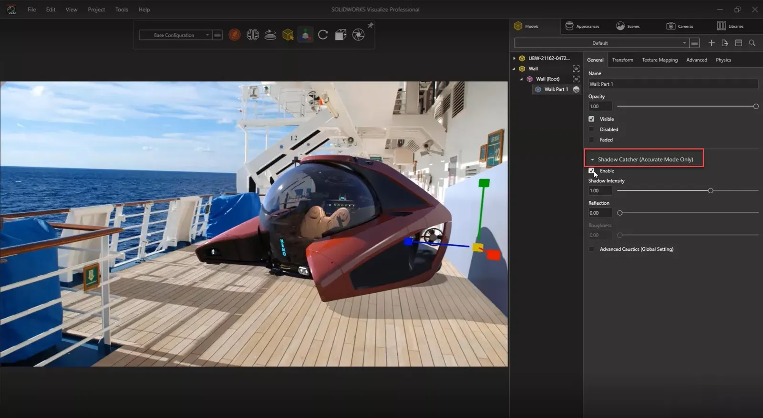Click the plus icon to add model

click(x=711, y=43)
